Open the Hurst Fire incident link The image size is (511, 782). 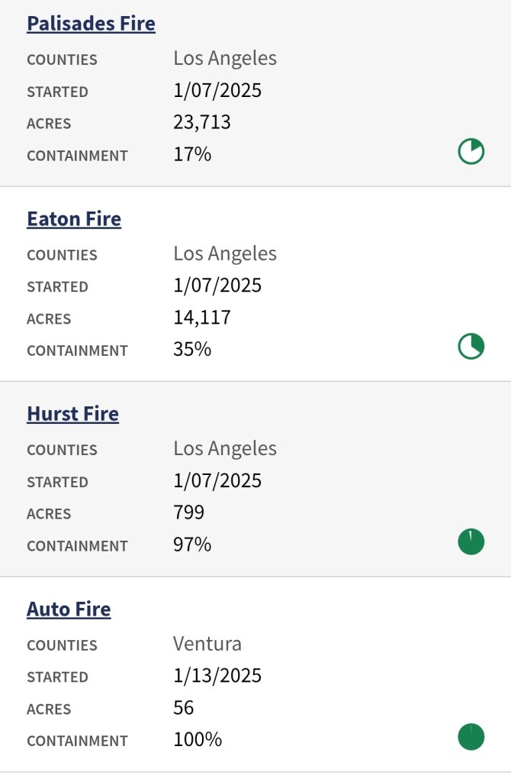coord(72,414)
